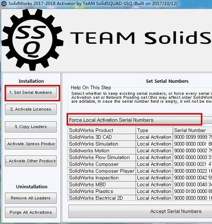Confirm with the Accept Serial Numbers button

coord(140,211)
